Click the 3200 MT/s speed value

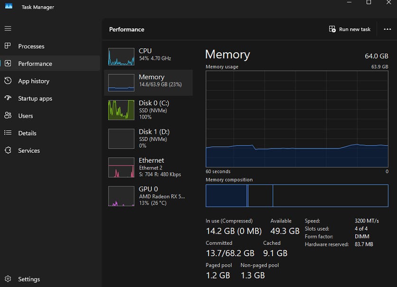point(367,221)
